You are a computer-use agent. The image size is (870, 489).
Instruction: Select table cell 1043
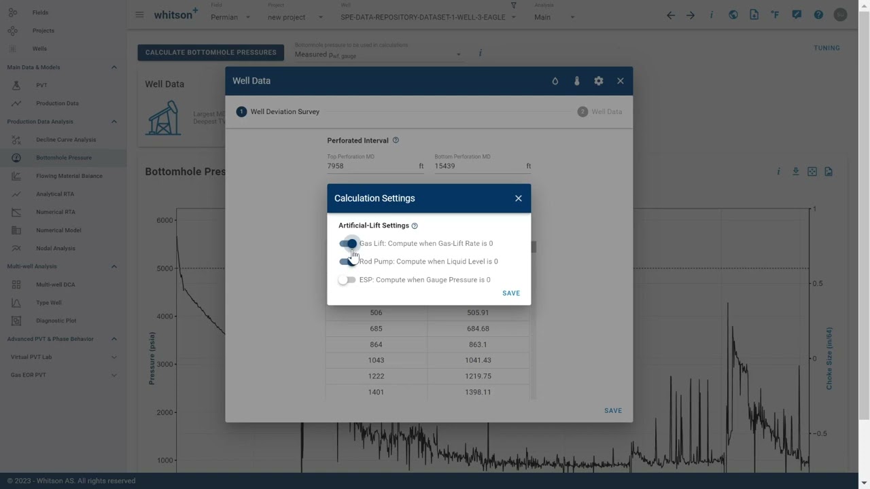coord(376,361)
